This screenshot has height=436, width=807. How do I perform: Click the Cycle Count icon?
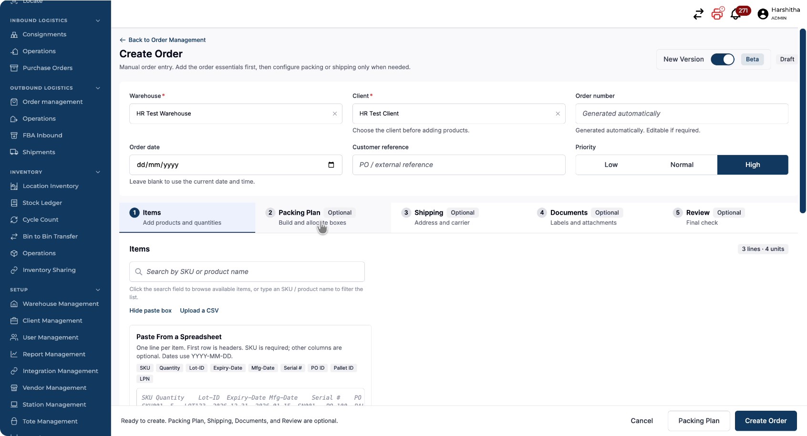[14, 219]
